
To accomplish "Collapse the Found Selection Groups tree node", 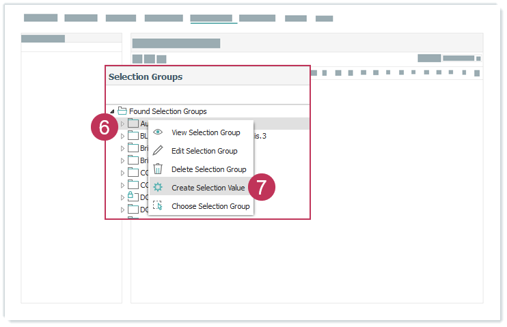I will 112,111.
